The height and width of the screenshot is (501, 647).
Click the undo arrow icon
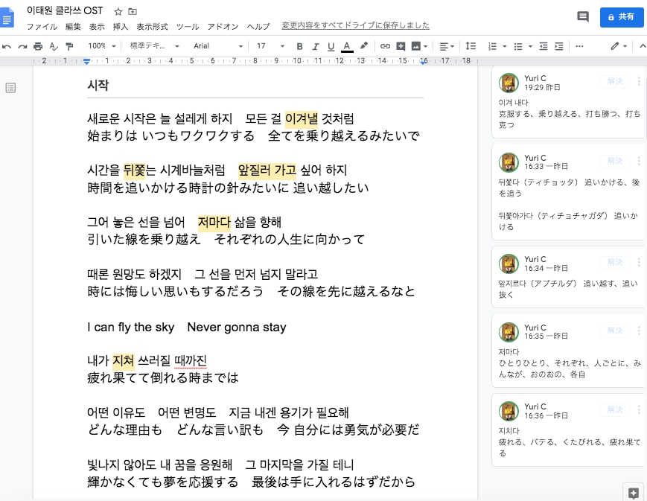(7, 46)
